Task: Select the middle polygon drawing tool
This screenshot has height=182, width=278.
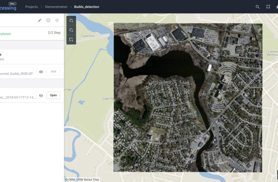Action: click(71, 30)
